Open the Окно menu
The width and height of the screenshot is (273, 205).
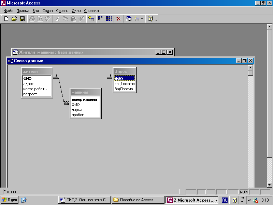tap(76, 11)
